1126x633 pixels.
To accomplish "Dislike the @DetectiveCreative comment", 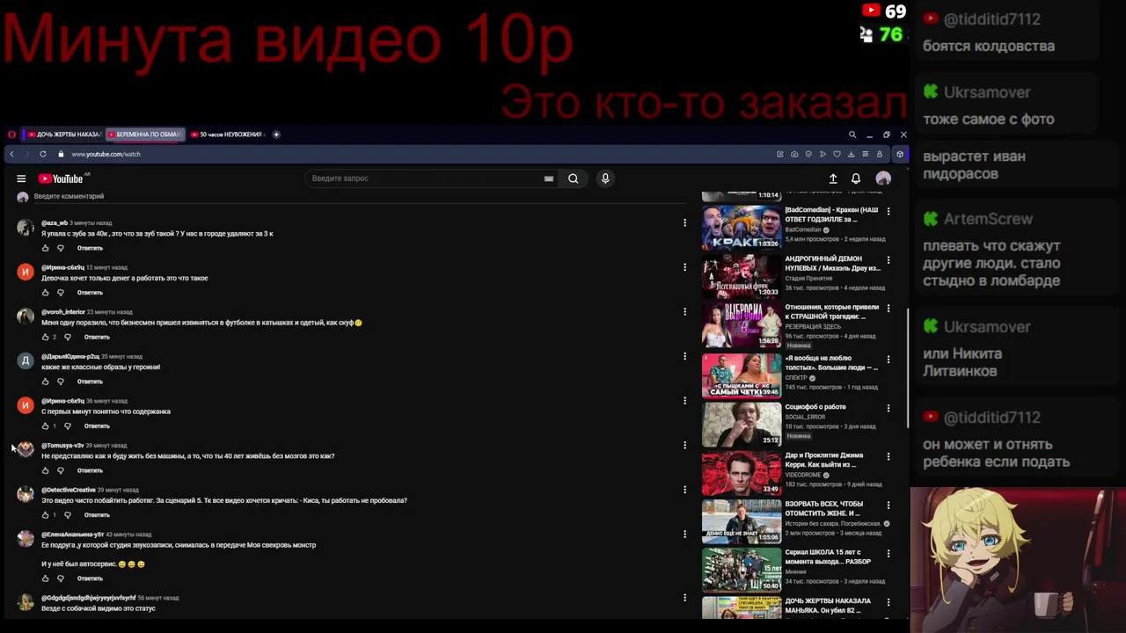I will 68,514.
